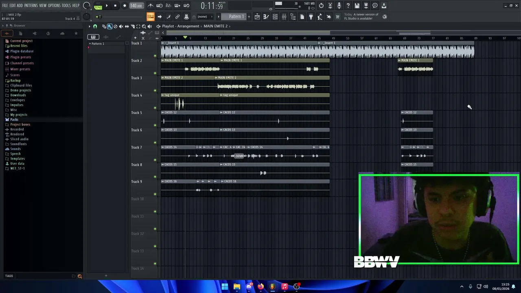Click the save floppy disk icon
The image size is (521, 293).
point(357,6)
